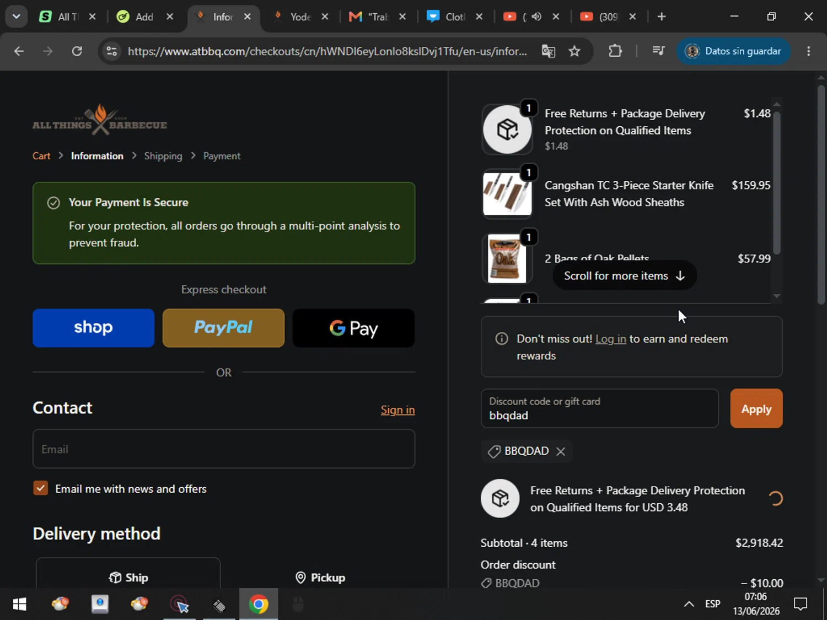Close the Information tab

point(248,17)
